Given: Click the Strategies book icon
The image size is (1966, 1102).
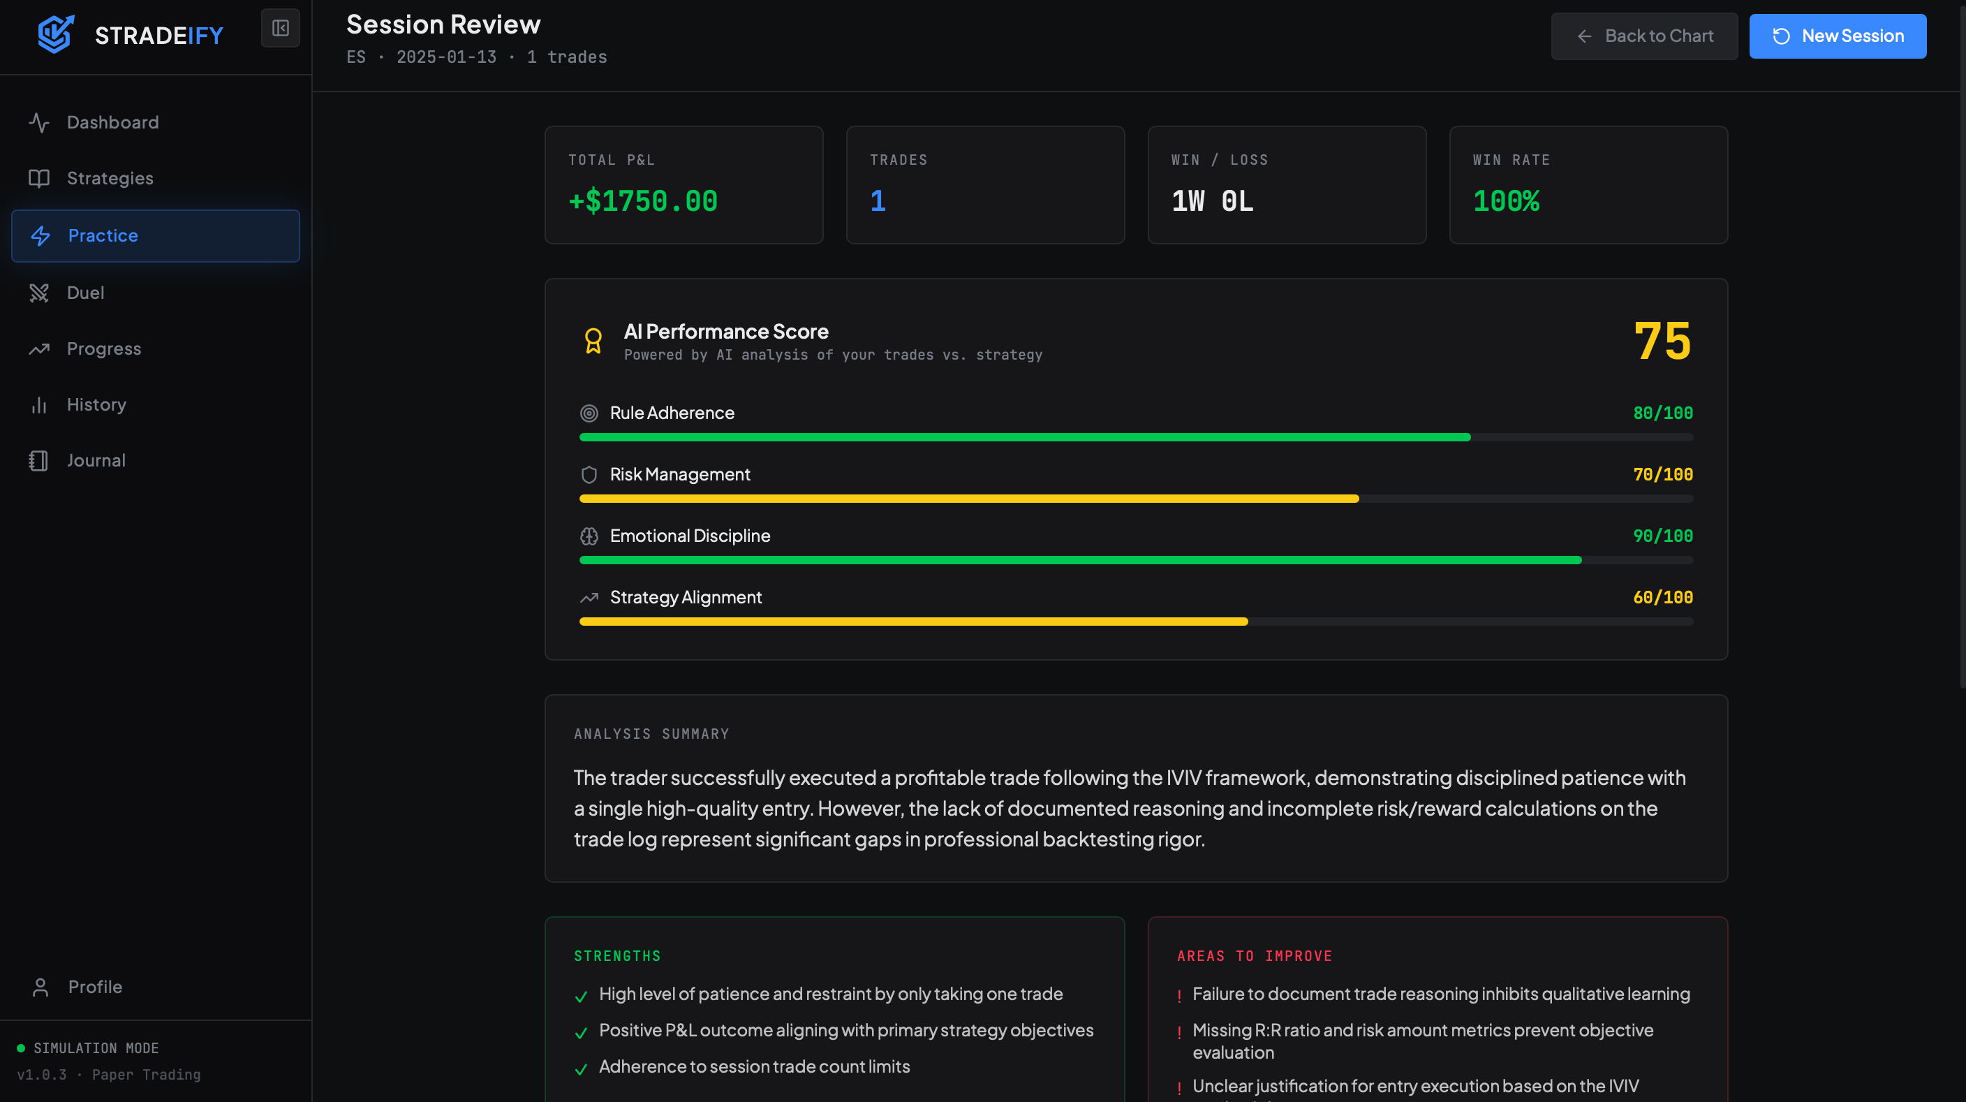Looking at the screenshot, I should (x=39, y=178).
